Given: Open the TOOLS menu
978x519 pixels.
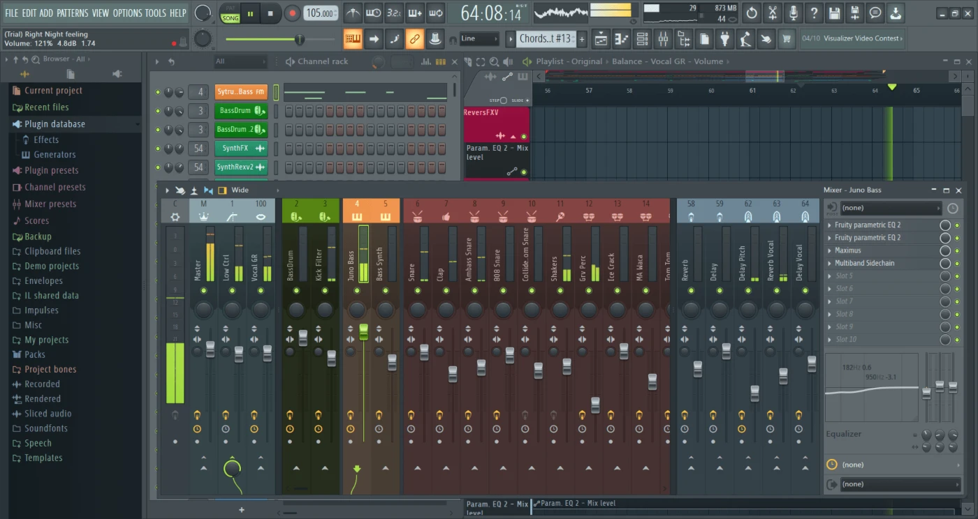Looking at the screenshot, I should tap(155, 13).
